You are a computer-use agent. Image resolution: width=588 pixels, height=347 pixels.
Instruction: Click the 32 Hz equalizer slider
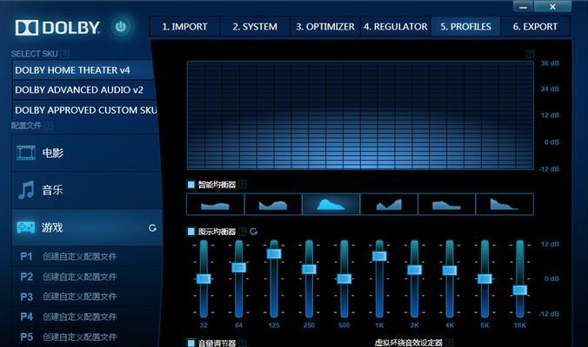[x=204, y=278]
